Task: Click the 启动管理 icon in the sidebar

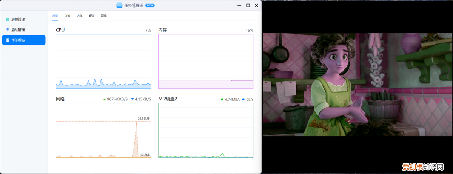Action: point(8,29)
